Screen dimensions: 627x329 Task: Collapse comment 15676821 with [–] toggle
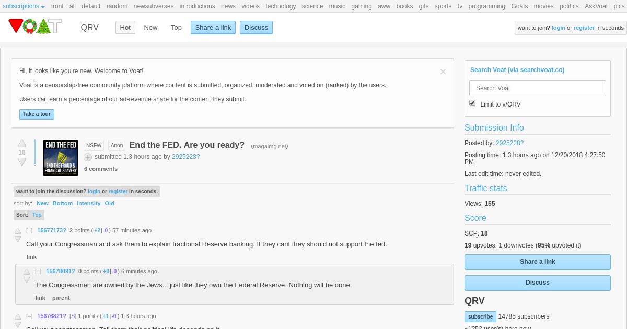pyautogui.click(x=29, y=316)
